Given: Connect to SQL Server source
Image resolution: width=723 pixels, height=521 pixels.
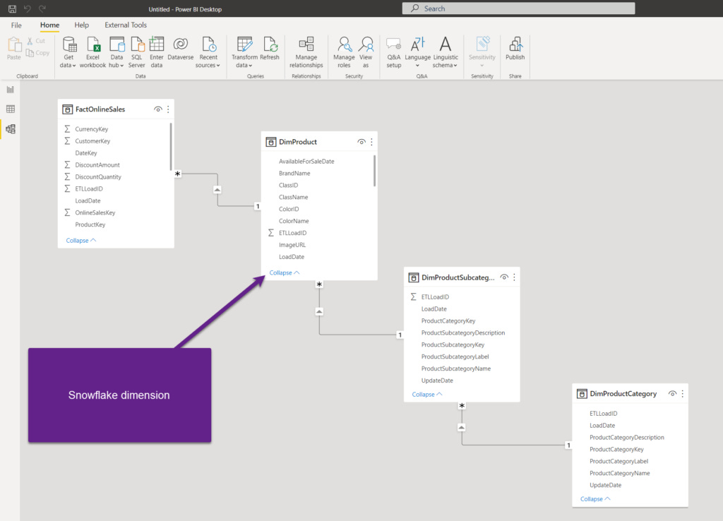Looking at the screenshot, I should (x=136, y=52).
